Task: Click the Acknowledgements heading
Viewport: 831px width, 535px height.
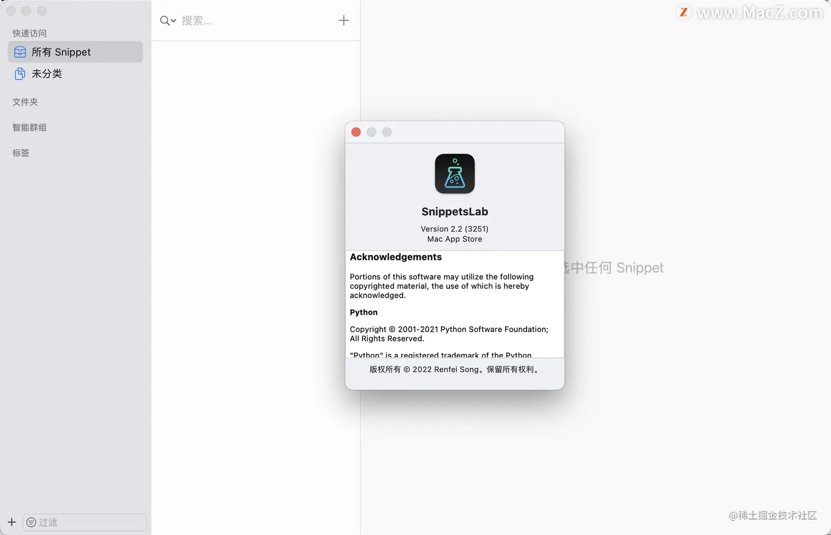Action: pos(396,257)
